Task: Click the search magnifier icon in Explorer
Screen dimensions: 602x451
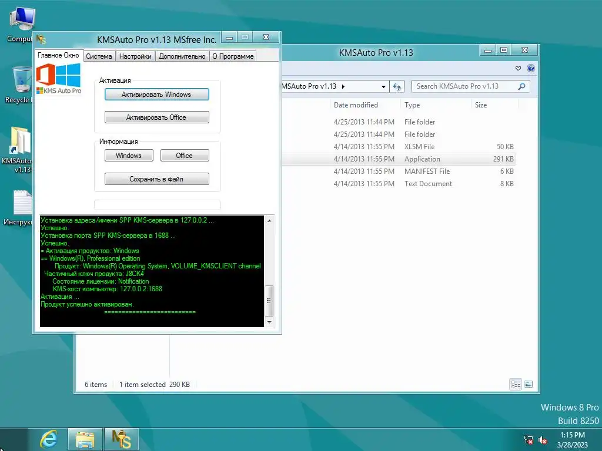Action: point(522,86)
